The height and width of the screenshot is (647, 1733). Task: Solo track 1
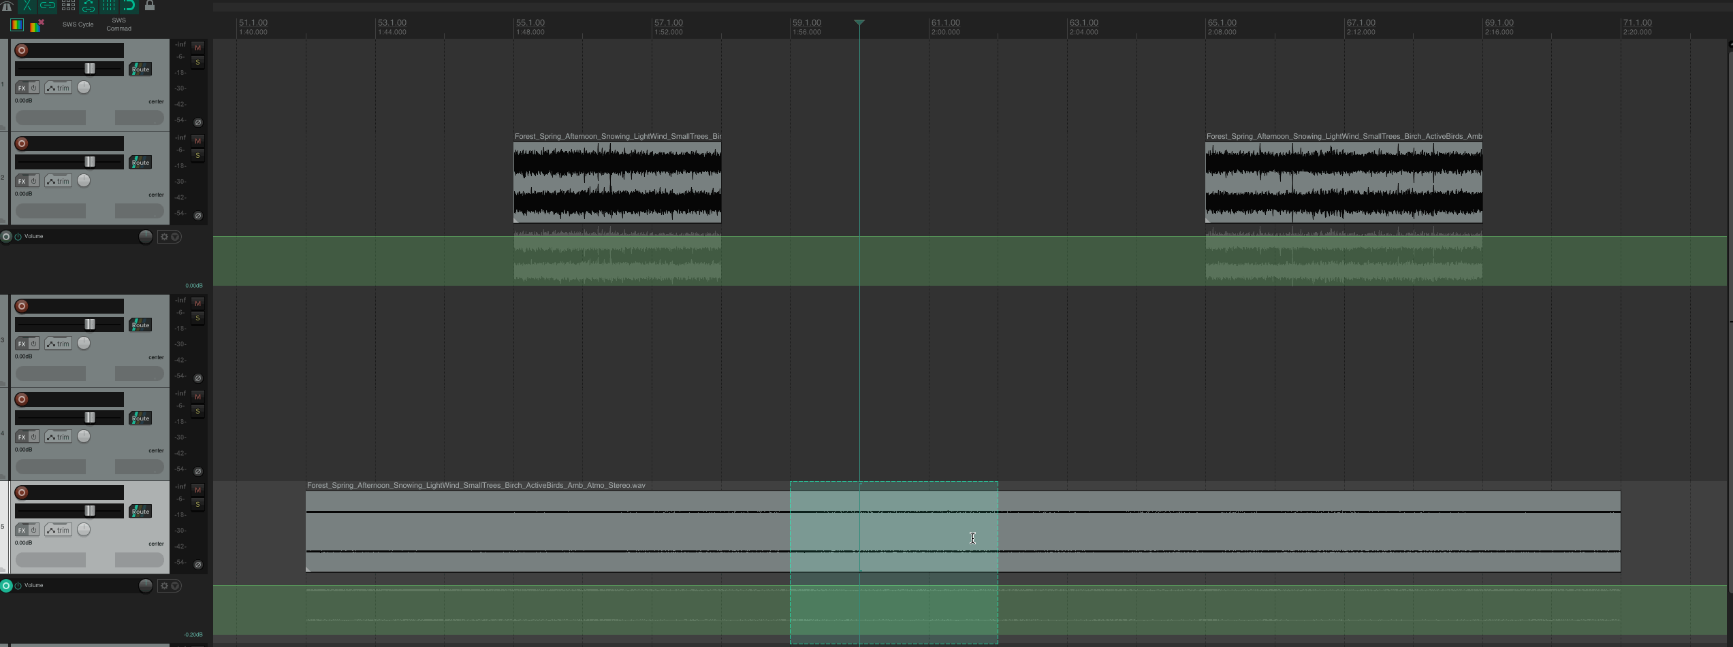pos(198,63)
